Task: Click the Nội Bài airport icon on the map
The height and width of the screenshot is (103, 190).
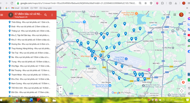Action: (126, 59)
